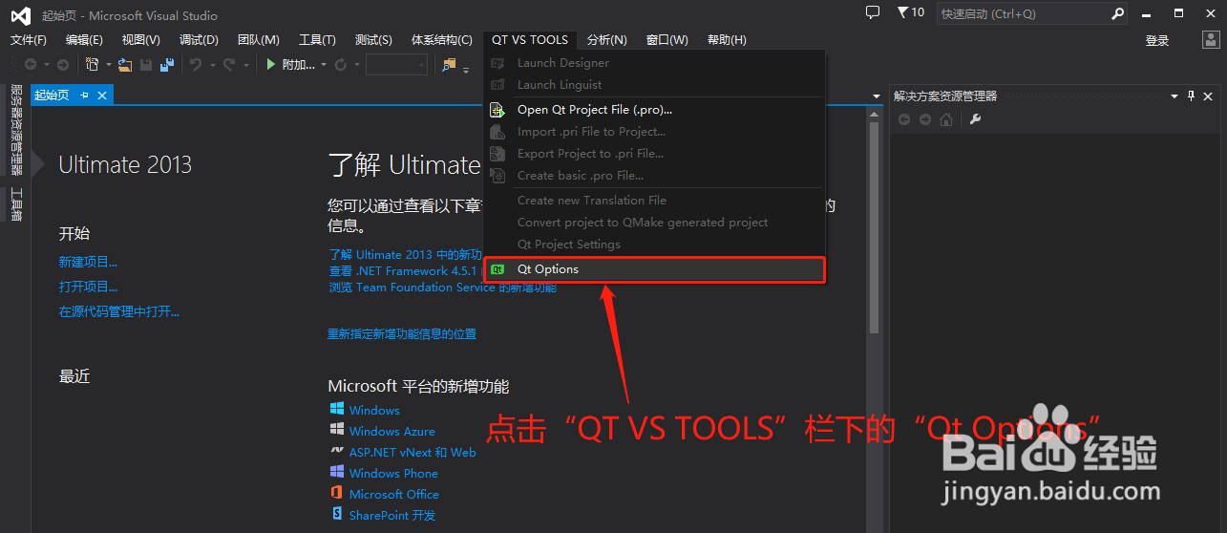Image resolution: width=1227 pixels, height=533 pixels.
Task: Open the Solution Explorer window position dropdown
Action: (1174, 96)
